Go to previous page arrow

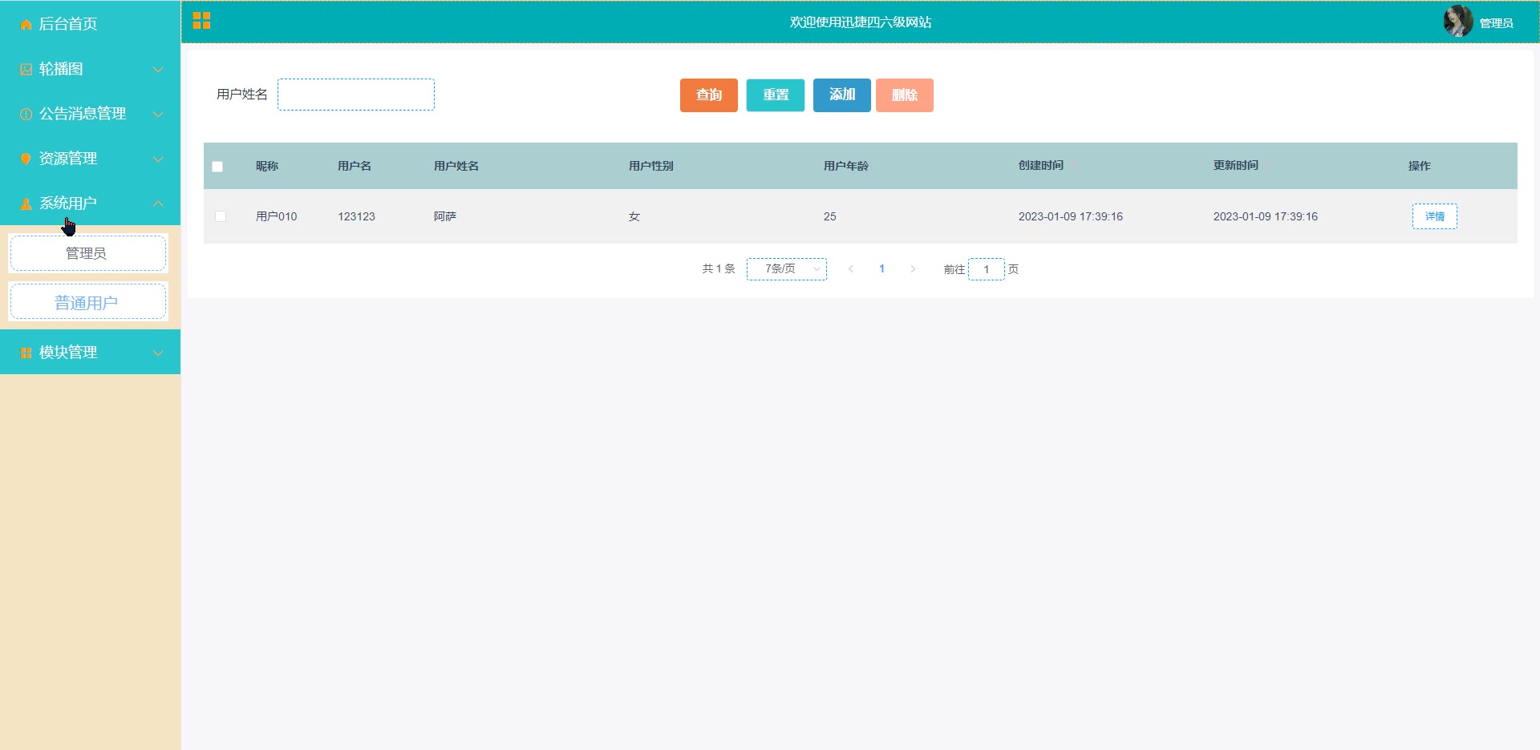(851, 269)
